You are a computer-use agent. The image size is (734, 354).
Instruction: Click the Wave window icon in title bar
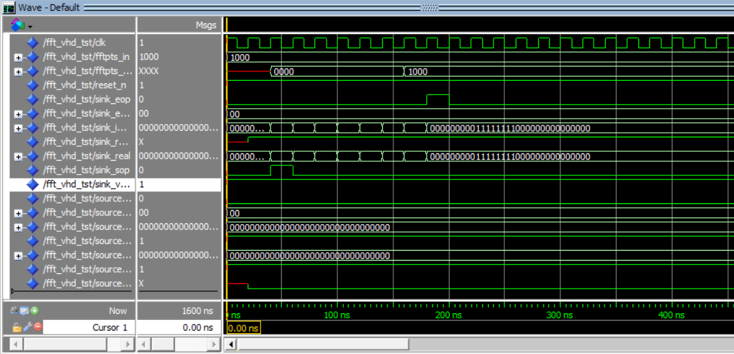(x=9, y=8)
